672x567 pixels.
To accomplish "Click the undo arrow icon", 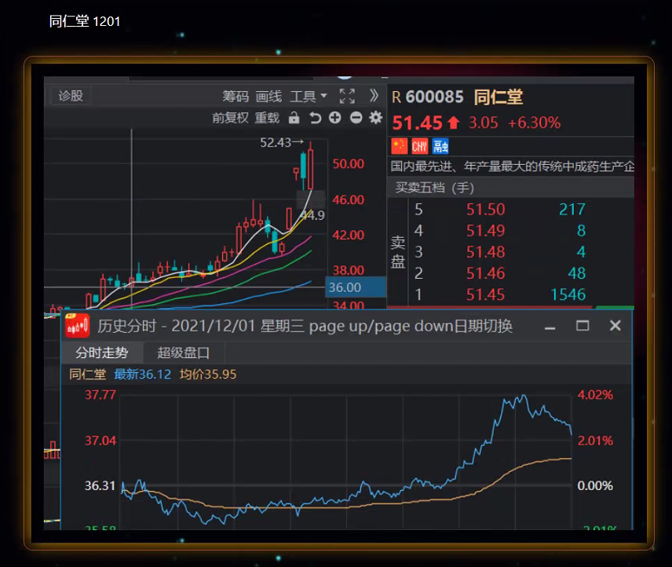I will tap(315, 118).
